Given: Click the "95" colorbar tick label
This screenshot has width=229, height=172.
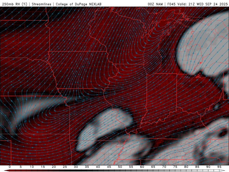Looking at the screenshot, I should click(x=219, y=167).
